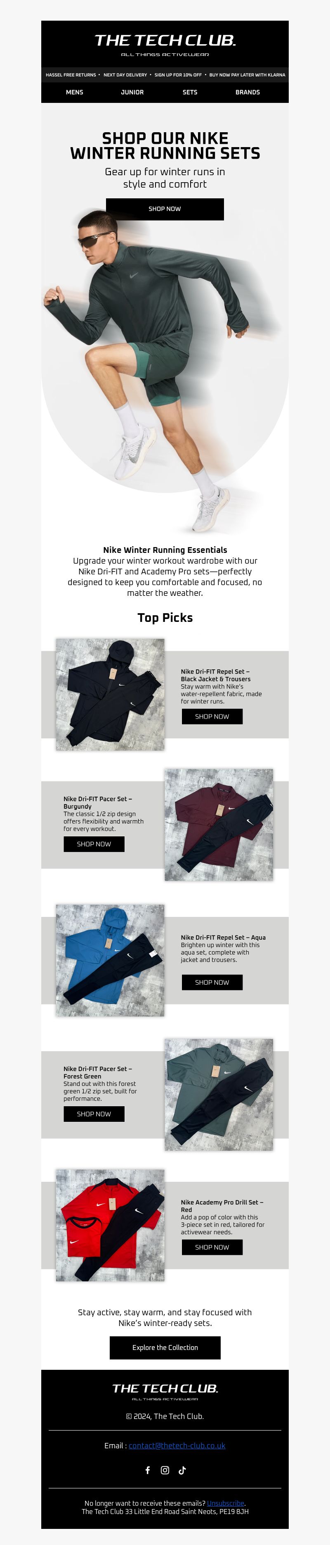Open the BRANDS navigation item

pos(247,93)
